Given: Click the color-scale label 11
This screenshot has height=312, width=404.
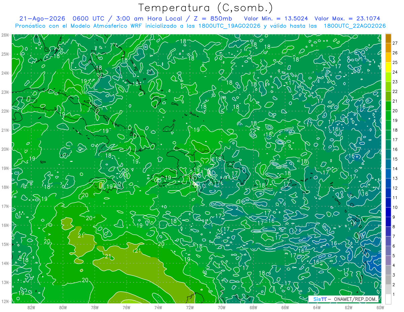Looking at the screenshot, I should pyautogui.click(x=395, y=198).
